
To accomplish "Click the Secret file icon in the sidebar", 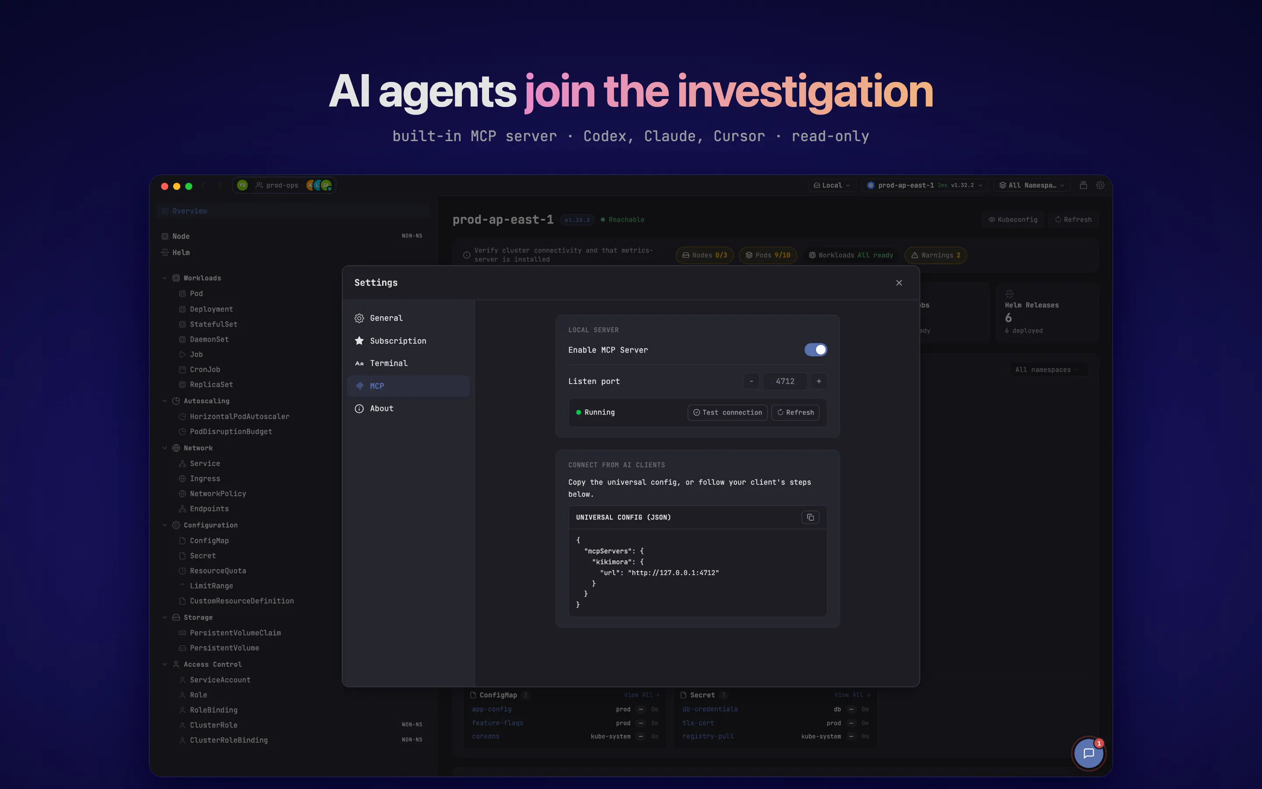I will (x=183, y=556).
